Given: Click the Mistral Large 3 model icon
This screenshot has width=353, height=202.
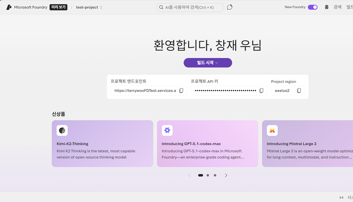Looking at the screenshot, I should [272, 130].
